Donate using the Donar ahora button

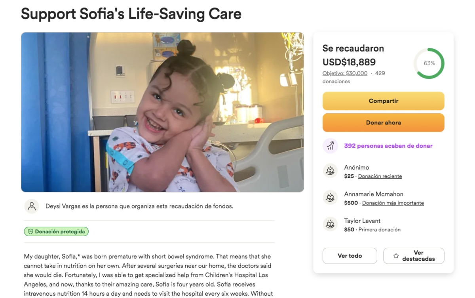pyautogui.click(x=384, y=123)
